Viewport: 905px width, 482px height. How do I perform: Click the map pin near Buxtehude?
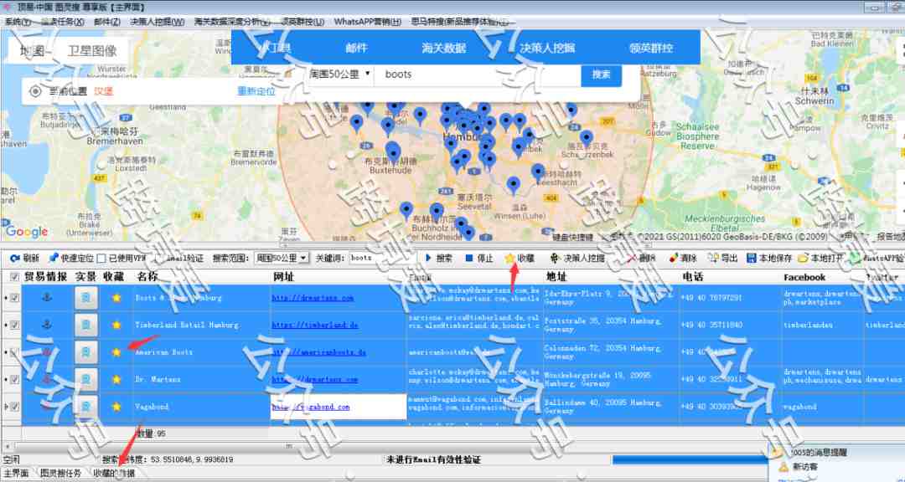392,151
